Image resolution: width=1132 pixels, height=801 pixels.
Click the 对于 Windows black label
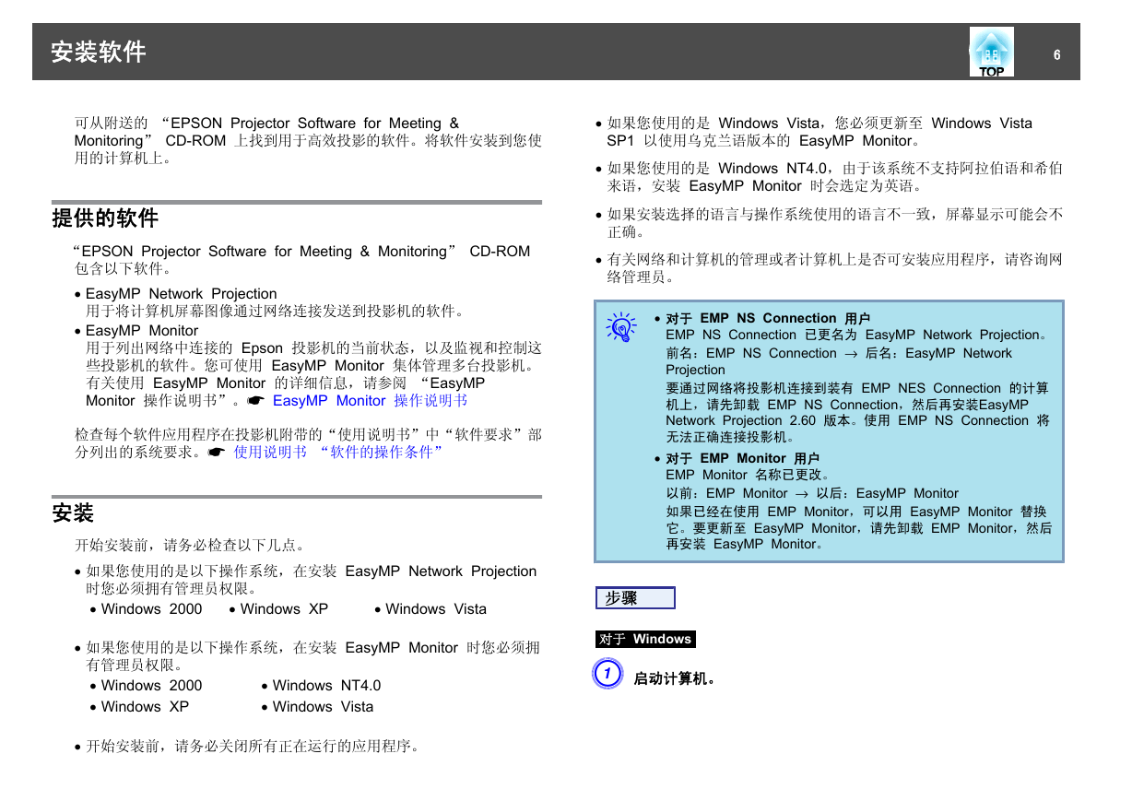tap(645, 639)
